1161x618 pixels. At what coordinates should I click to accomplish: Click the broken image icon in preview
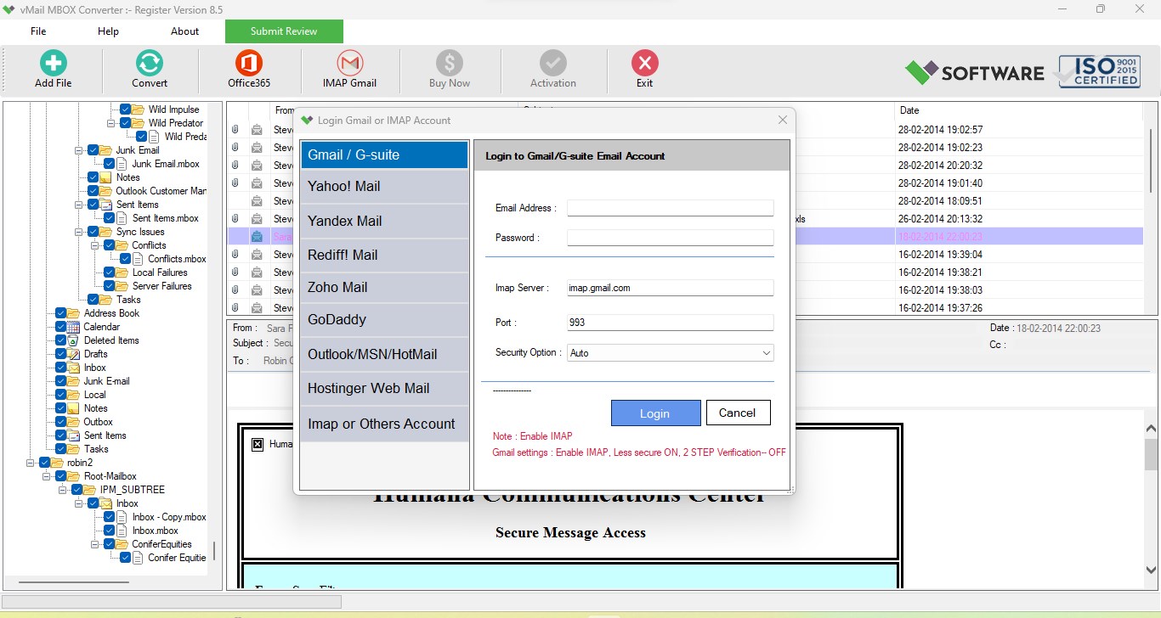coord(258,444)
